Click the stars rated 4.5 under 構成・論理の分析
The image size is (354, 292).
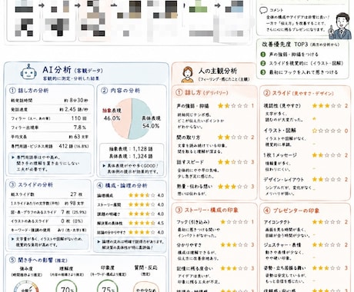142,223
